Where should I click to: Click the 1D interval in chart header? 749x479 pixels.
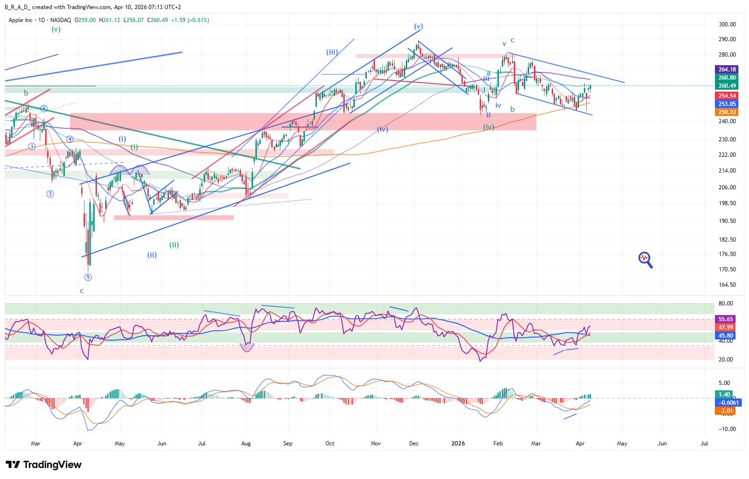point(42,20)
